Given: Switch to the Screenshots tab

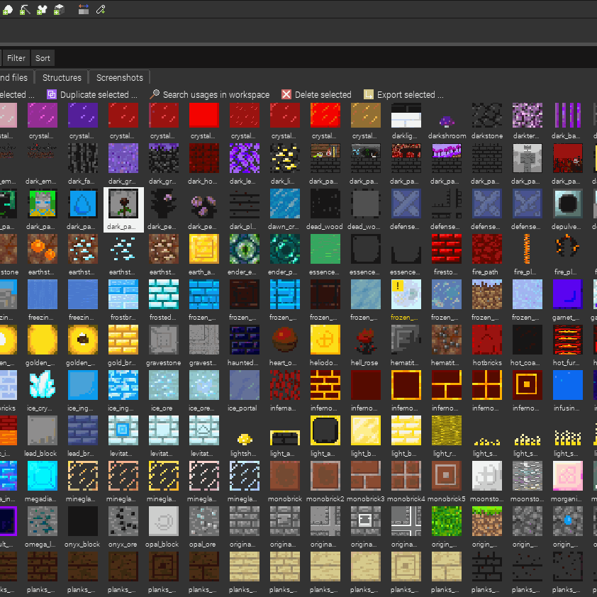Looking at the screenshot, I should coord(120,78).
